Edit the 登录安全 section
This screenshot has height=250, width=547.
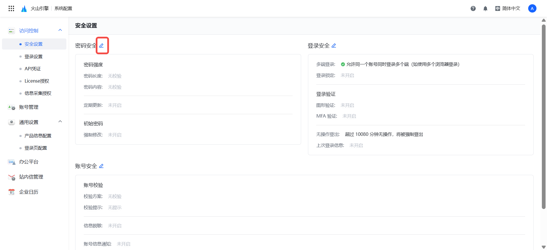point(334,46)
